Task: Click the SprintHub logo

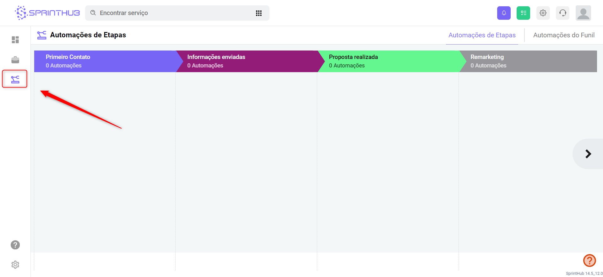Action: coord(47,13)
